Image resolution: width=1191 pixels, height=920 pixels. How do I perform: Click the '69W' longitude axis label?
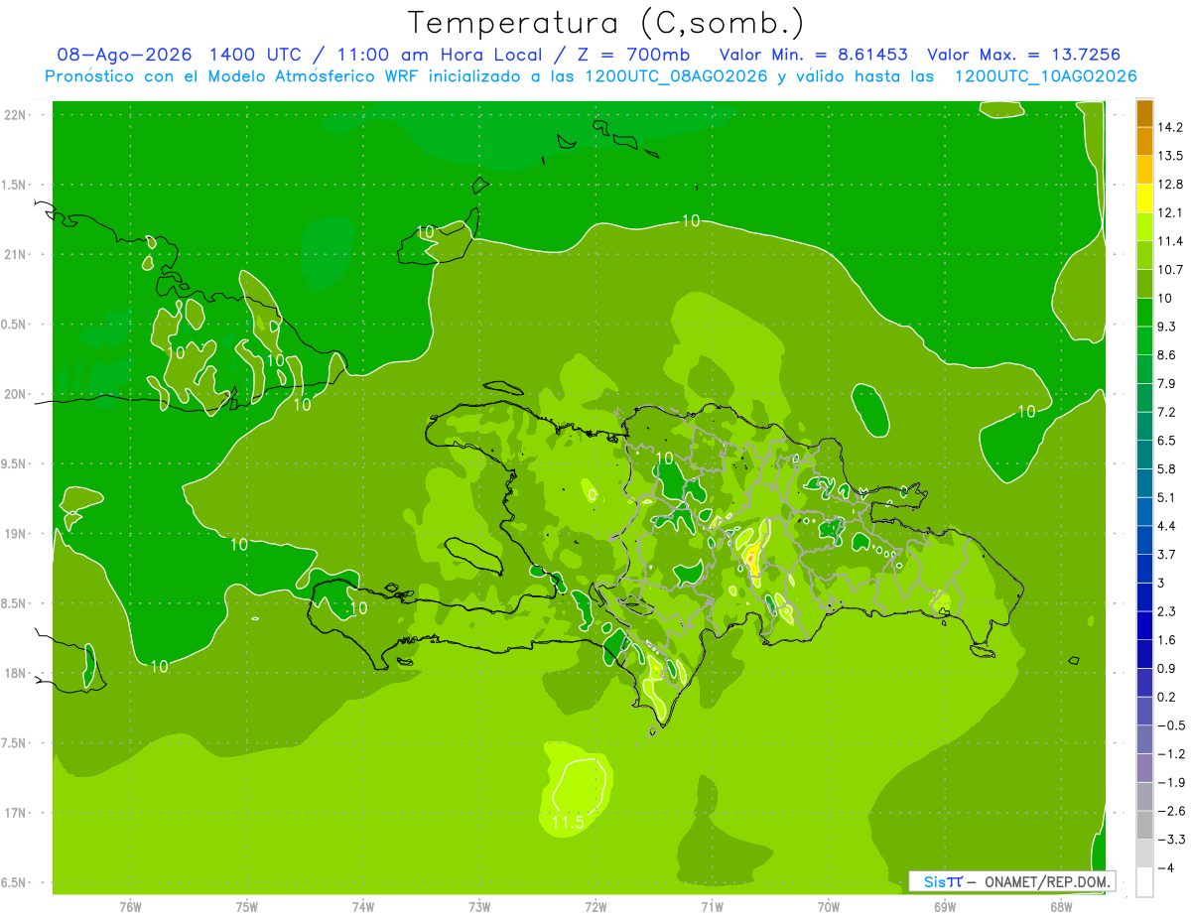pos(945,907)
